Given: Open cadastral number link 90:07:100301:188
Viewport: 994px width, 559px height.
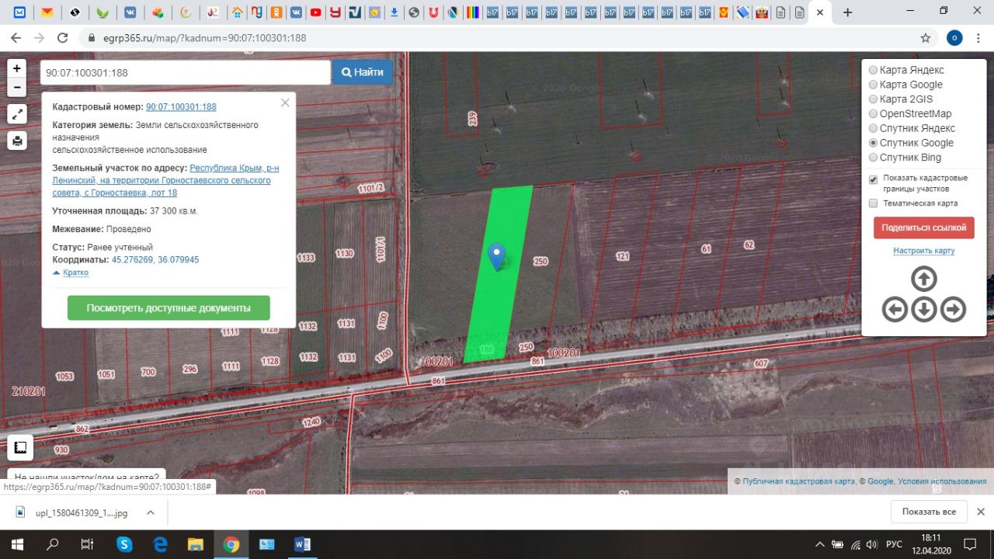Looking at the screenshot, I should pos(181,107).
